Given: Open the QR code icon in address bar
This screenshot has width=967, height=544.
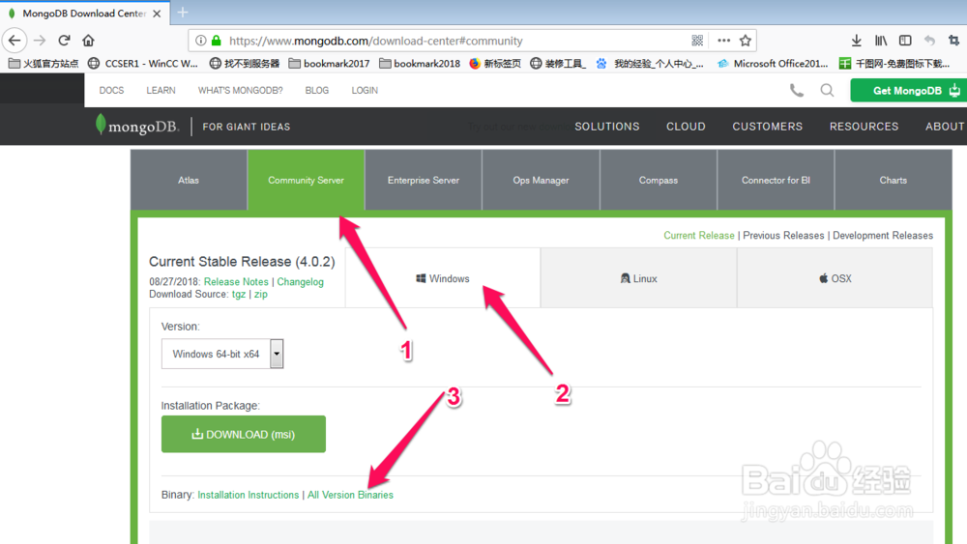Looking at the screenshot, I should point(697,41).
